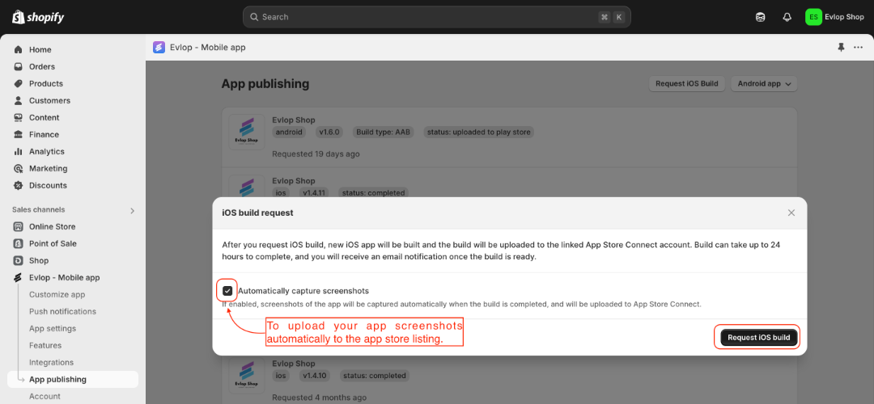The height and width of the screenshot is (404, 874).
Task: Open the Android app dropdown
Action: (x=764, y=84)
